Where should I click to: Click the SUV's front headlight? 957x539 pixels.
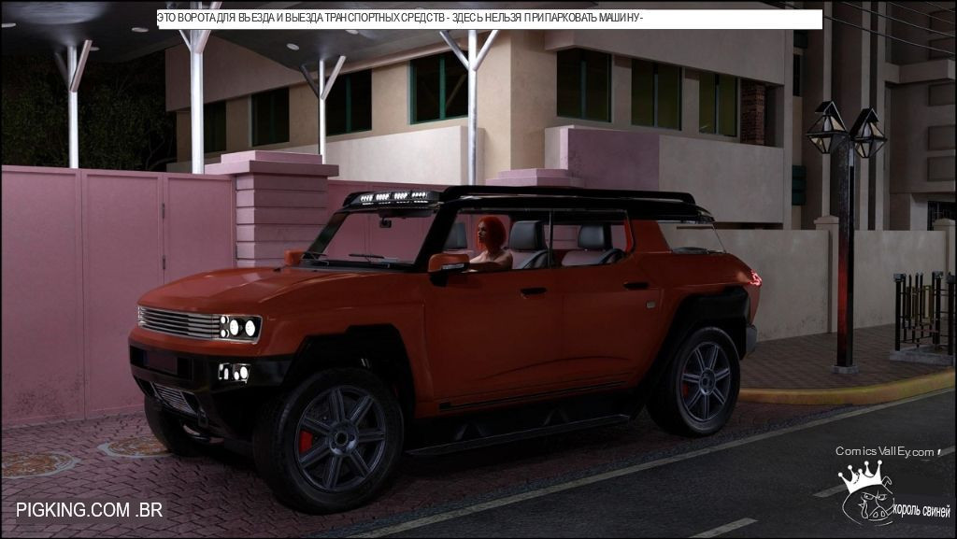click(240, 327)
